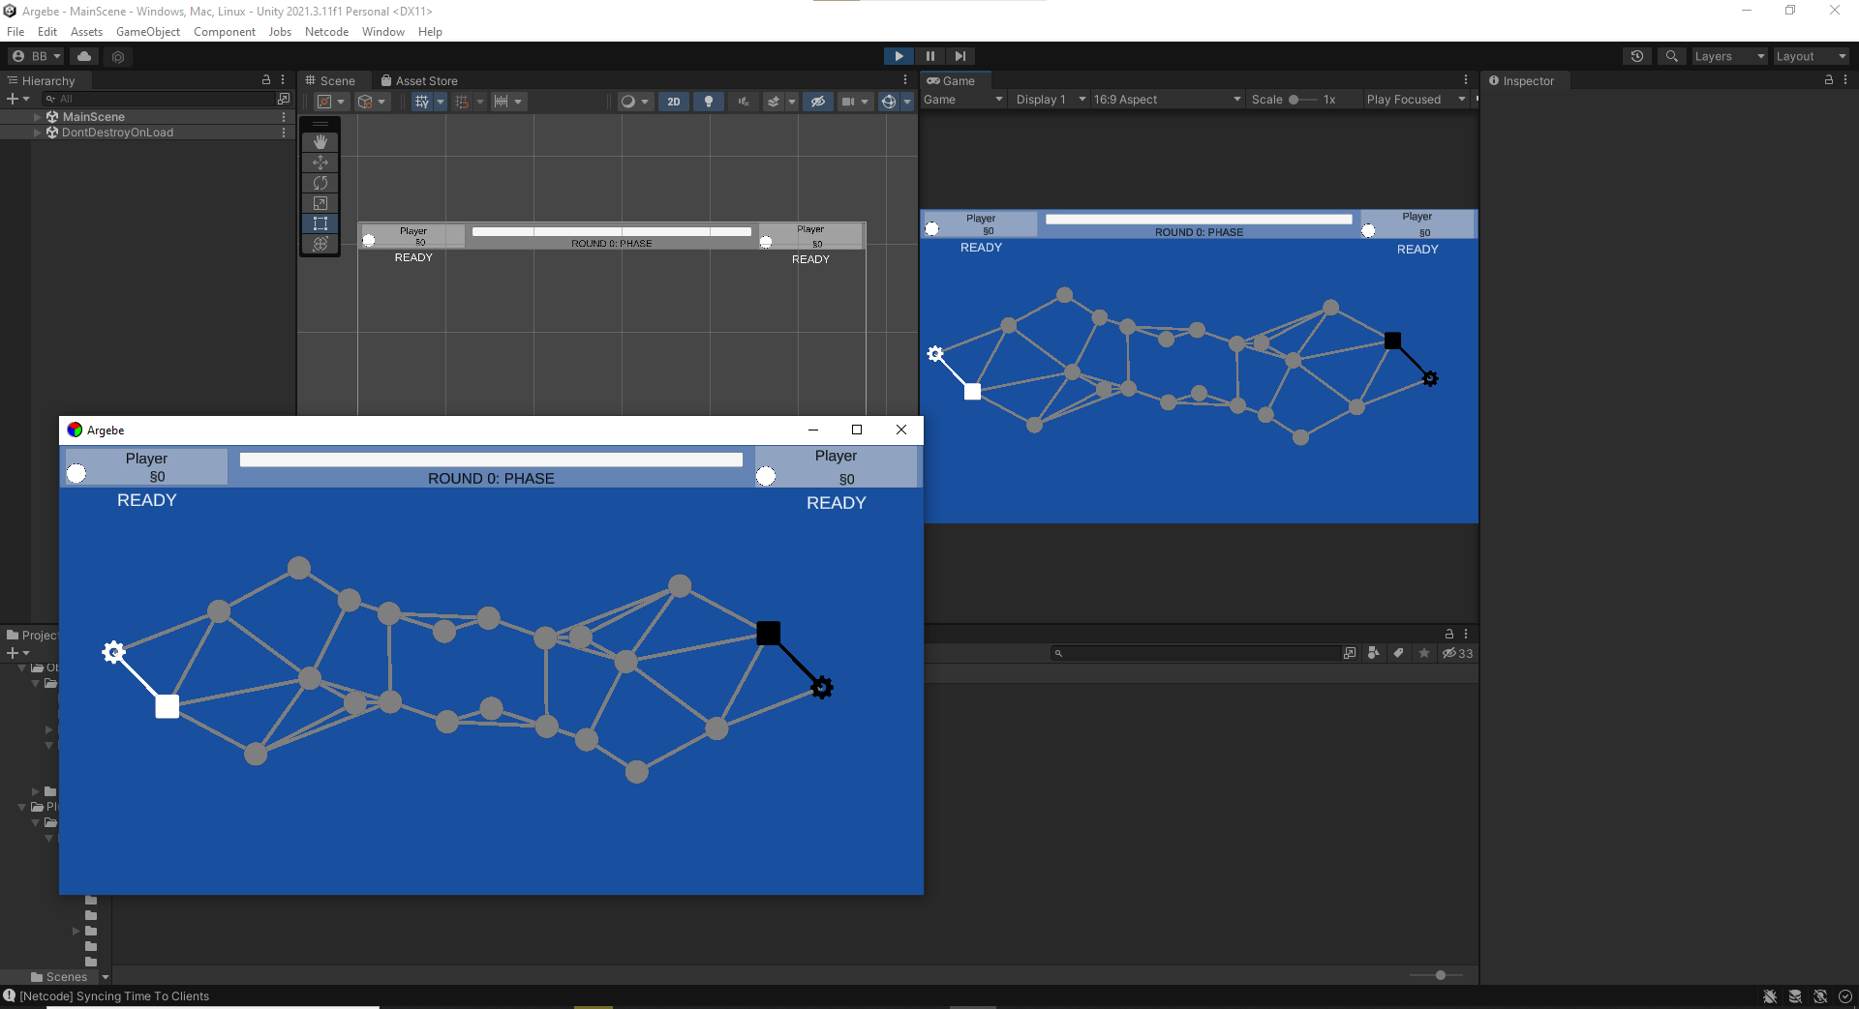The width and height of the screenshot is (1859, 1009).
Task: Select the Scale tool in Scene toolbar
Action: [x=320, y=203]
